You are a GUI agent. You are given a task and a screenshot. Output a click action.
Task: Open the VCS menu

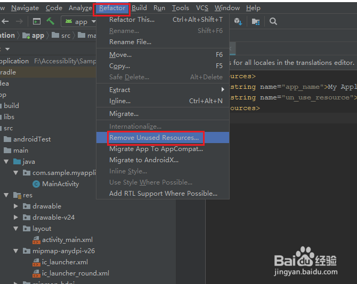[x=202, y=8]
